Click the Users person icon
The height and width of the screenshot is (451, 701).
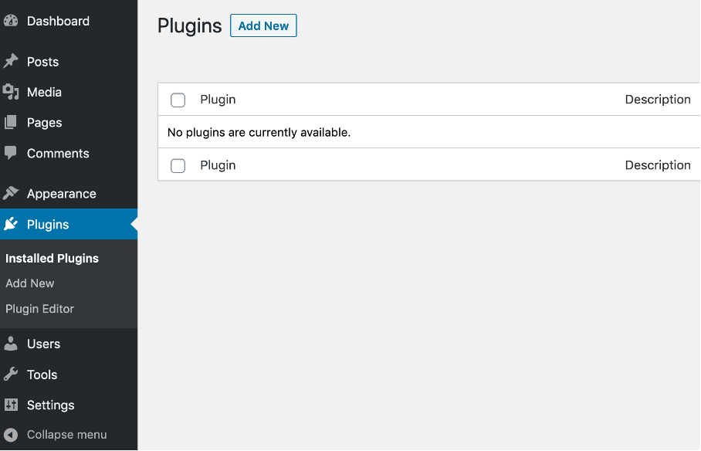click(11, 344)
